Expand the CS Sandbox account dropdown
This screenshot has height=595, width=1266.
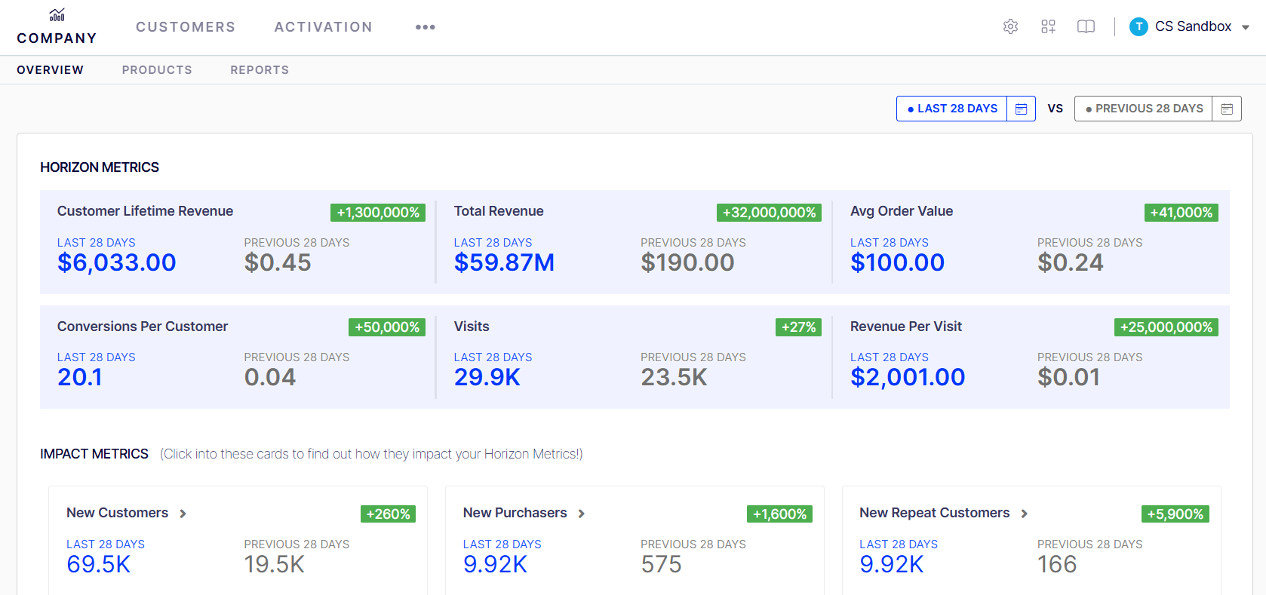(1246, 27)
